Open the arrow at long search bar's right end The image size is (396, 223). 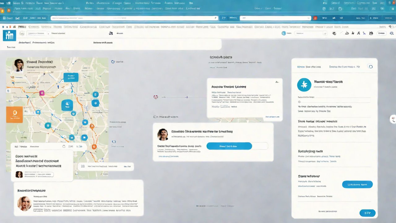pos(216,18)
